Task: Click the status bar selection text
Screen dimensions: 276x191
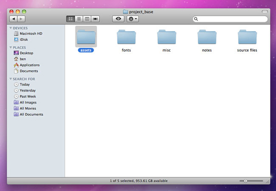Action: [139, 181]
